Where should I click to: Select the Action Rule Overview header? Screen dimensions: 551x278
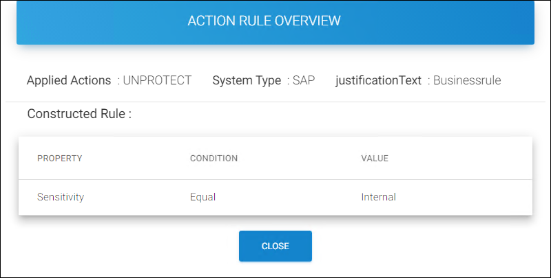coord(264,21)
